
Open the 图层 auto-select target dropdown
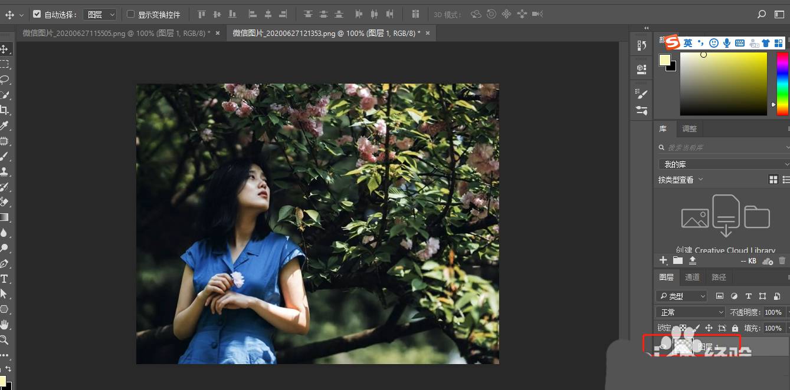pyautogui.click(x=99, y=14)
